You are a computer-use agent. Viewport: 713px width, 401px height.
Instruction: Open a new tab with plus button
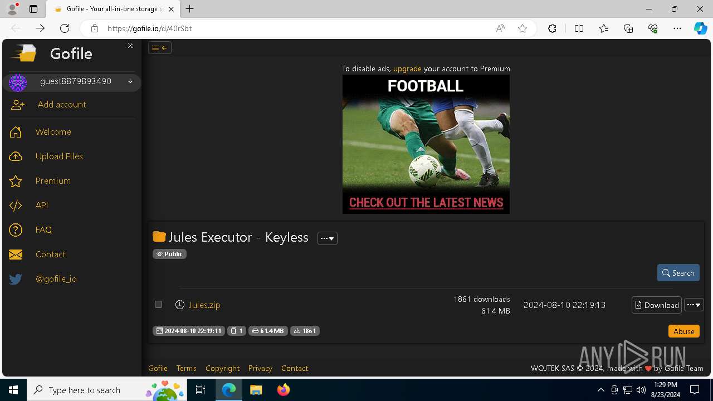tap(190, 9)
